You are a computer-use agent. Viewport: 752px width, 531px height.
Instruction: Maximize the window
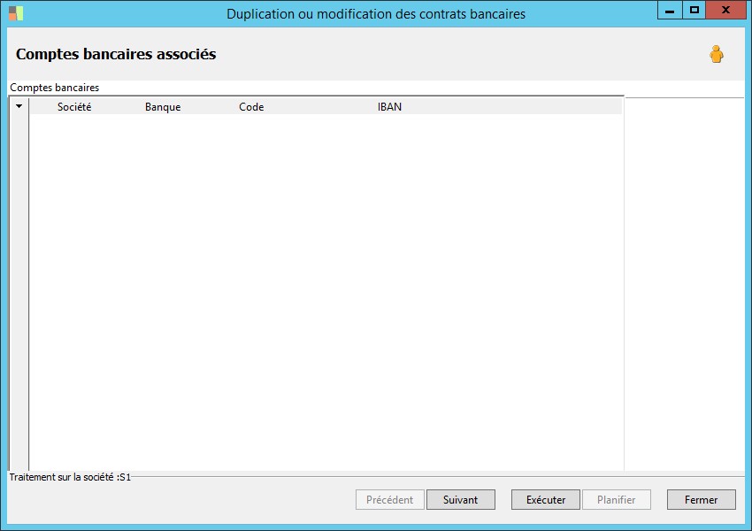694,10
